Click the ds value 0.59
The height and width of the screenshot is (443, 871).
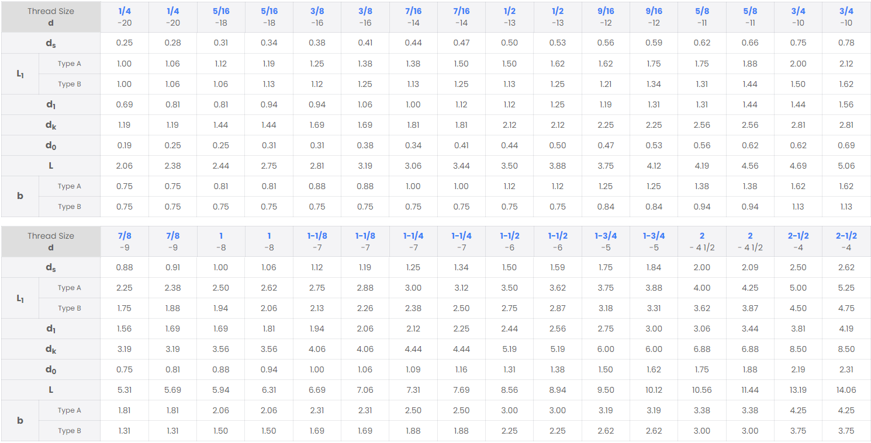coord(654,43)
